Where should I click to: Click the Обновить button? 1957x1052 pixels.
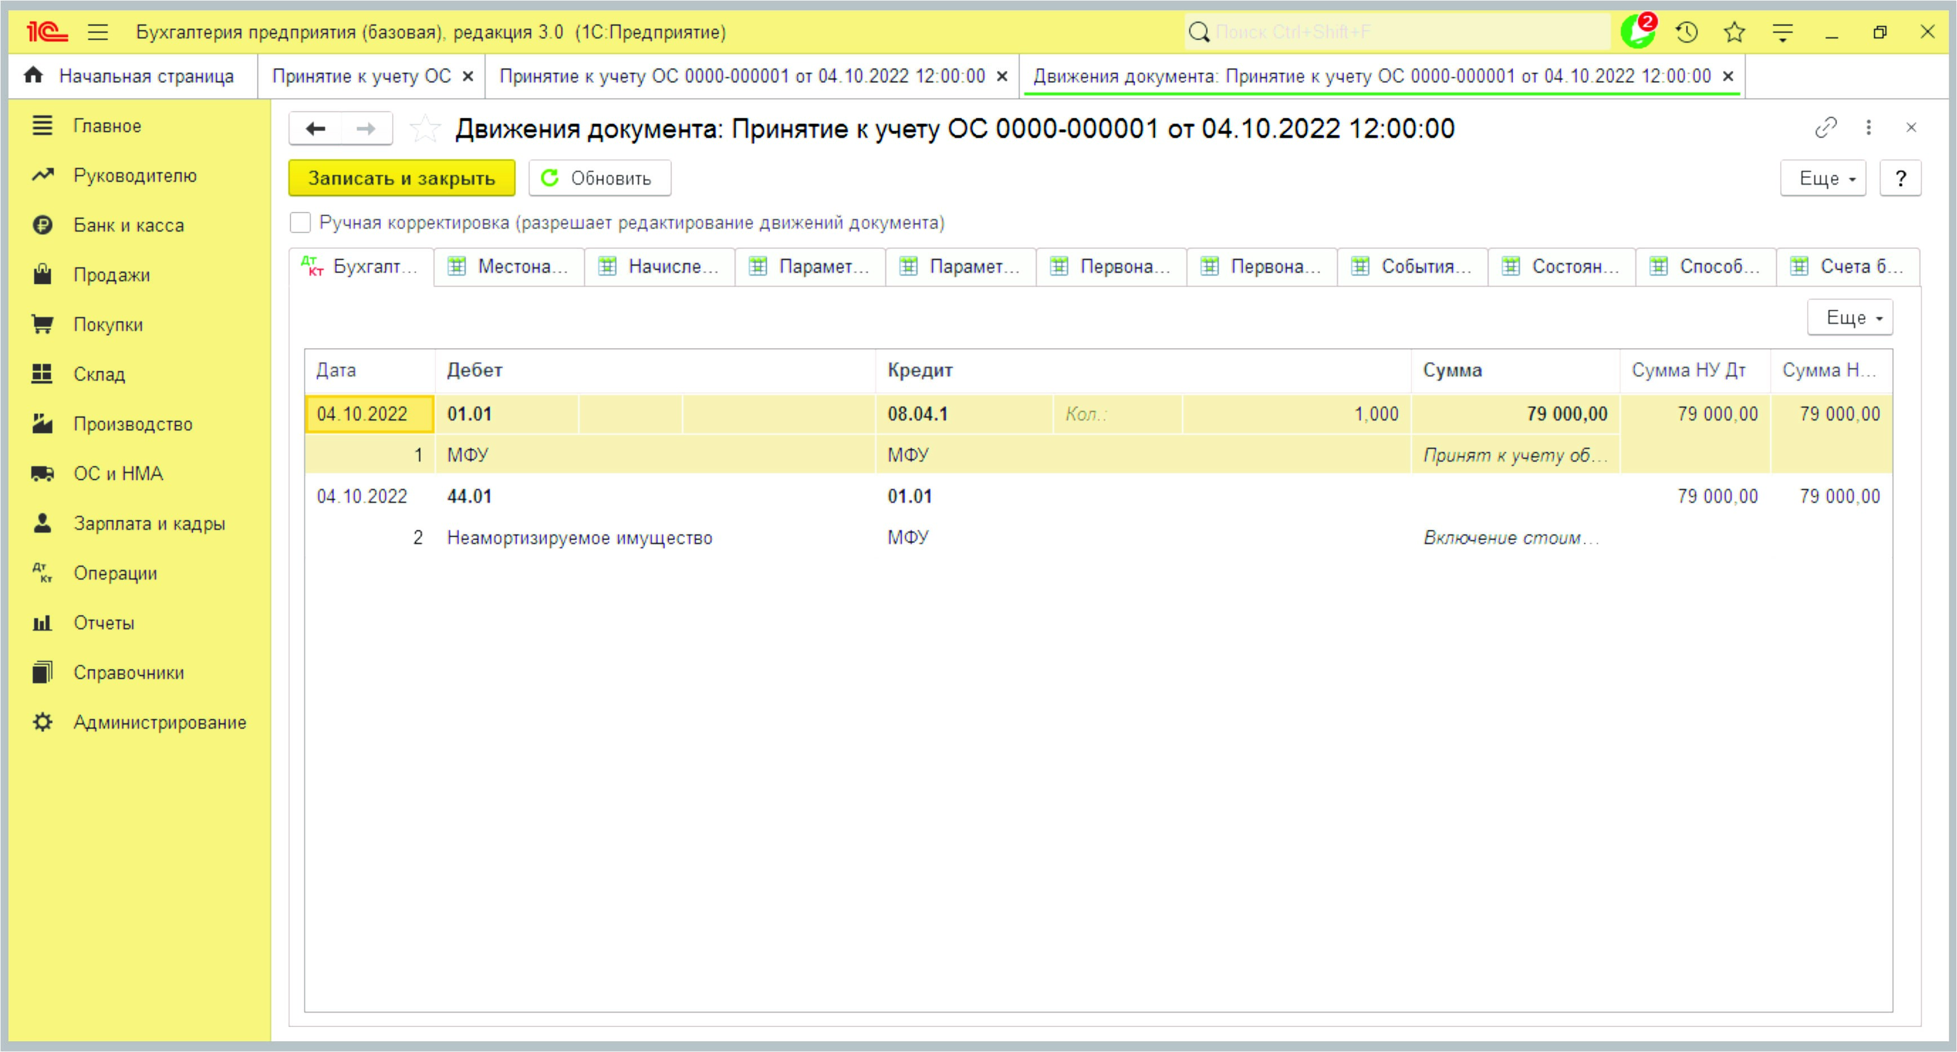599,179
